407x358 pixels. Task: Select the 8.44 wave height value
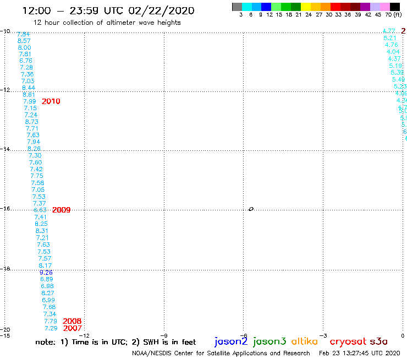[x=29, y=88]
